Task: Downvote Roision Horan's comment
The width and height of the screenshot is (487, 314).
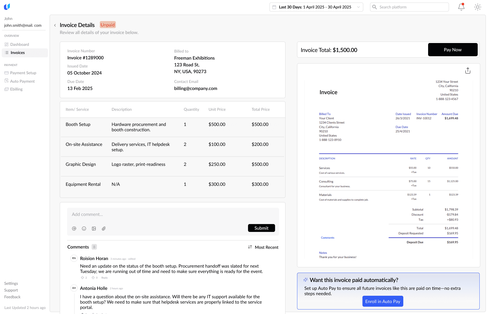Action: tap(93, 277)
